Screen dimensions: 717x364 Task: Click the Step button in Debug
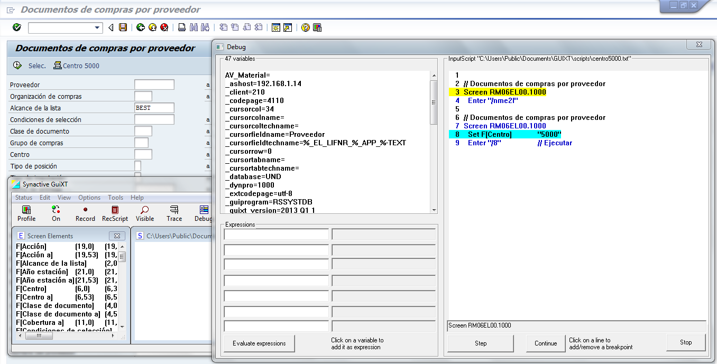pos(481,343)
